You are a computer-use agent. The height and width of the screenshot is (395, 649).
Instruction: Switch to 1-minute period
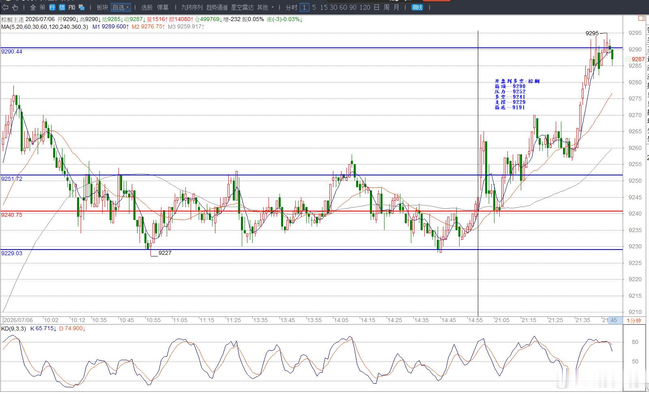pos(305,7)
